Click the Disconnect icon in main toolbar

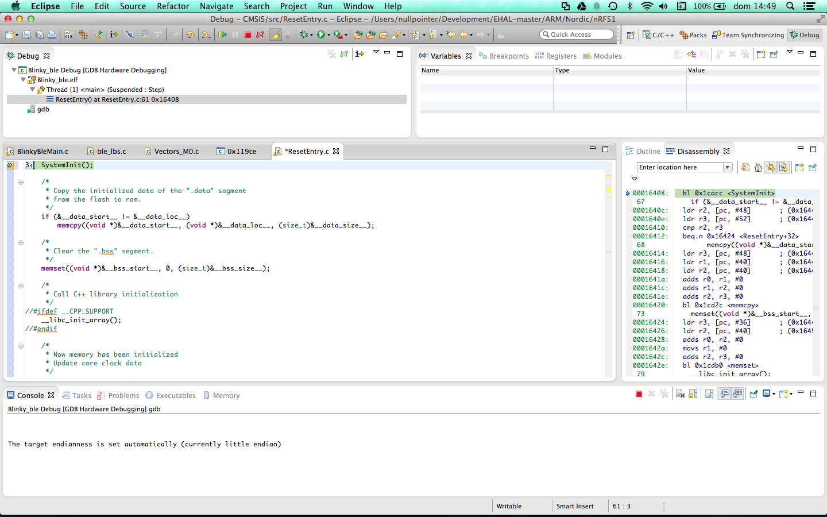pyautogui.click(x=260, y=35)
